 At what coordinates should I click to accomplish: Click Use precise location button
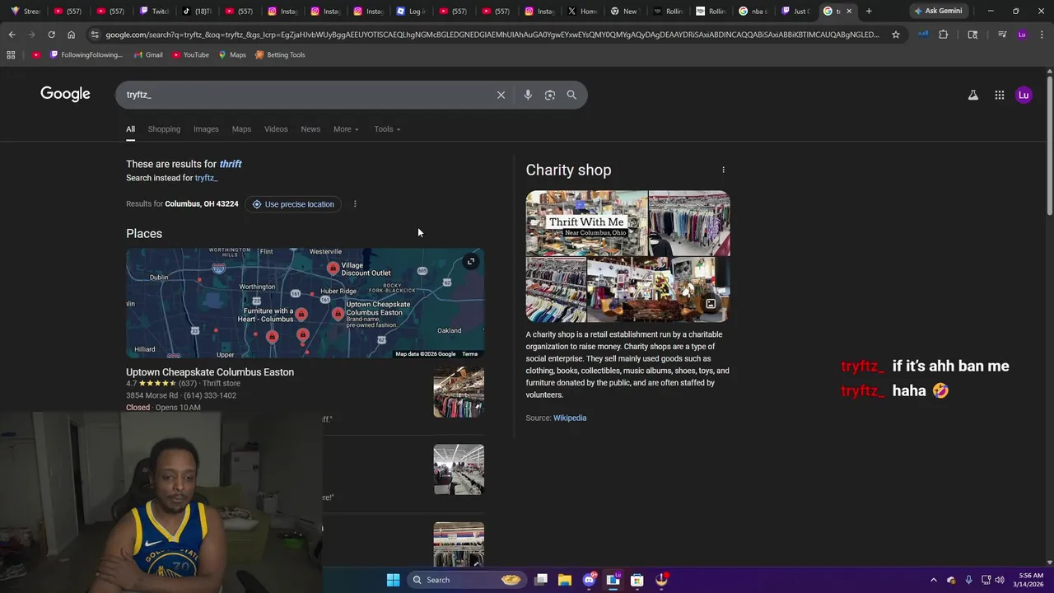coord(293,204)
